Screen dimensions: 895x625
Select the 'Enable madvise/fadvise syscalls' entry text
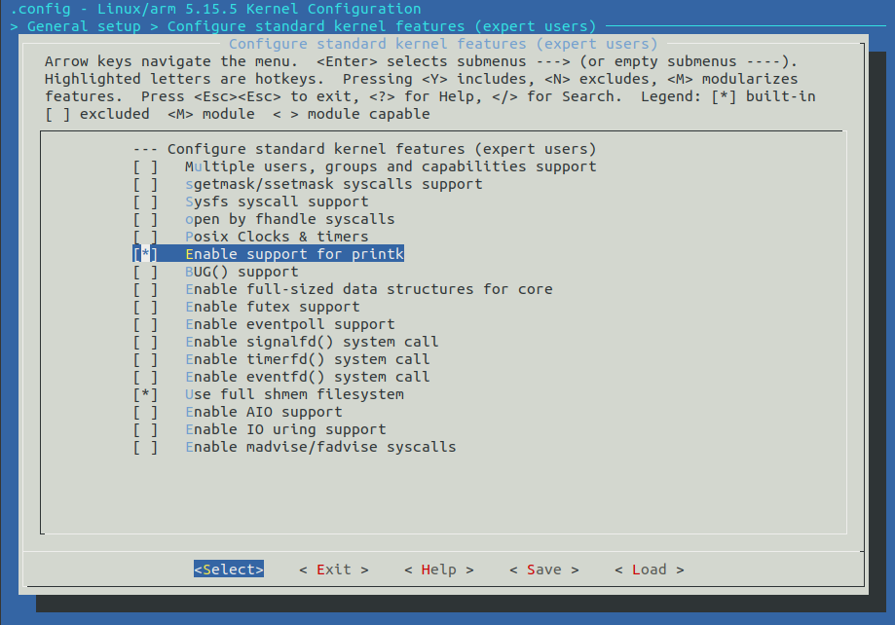320,447
